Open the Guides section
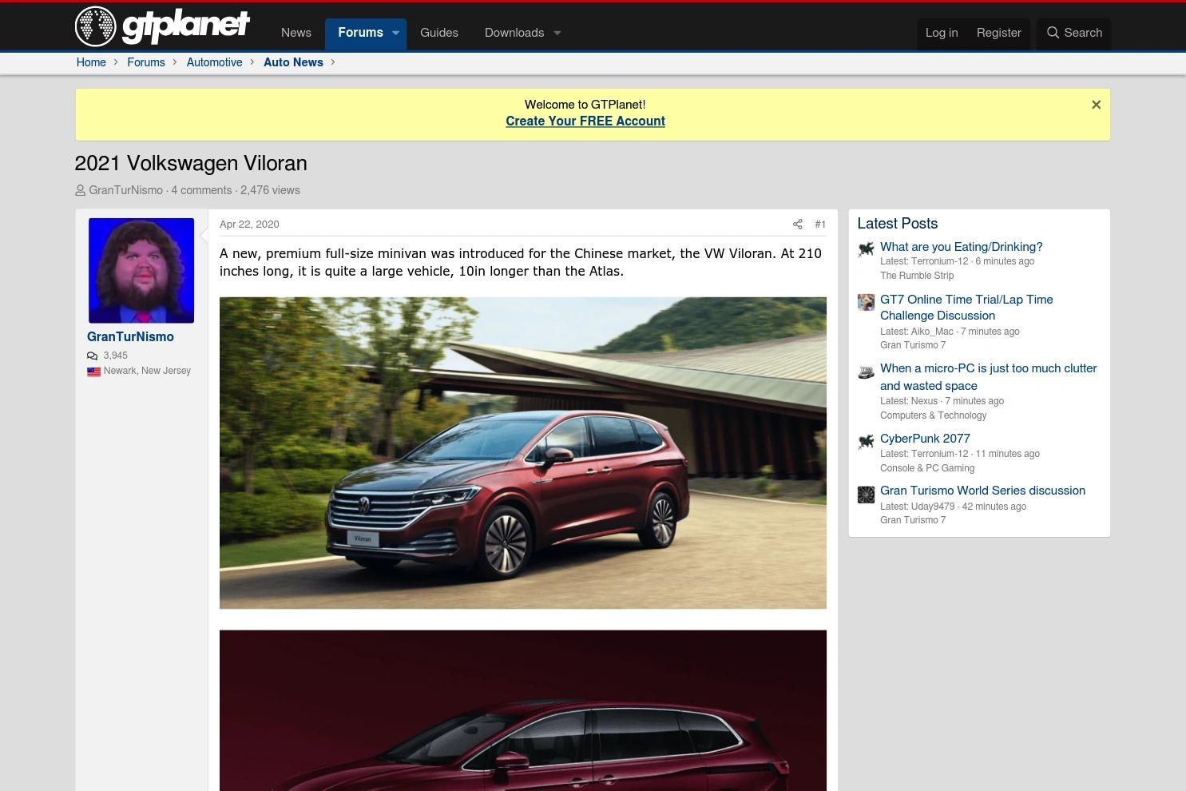Image resolution: width=1186 pixels, height=791 pixels. point(438,33)
